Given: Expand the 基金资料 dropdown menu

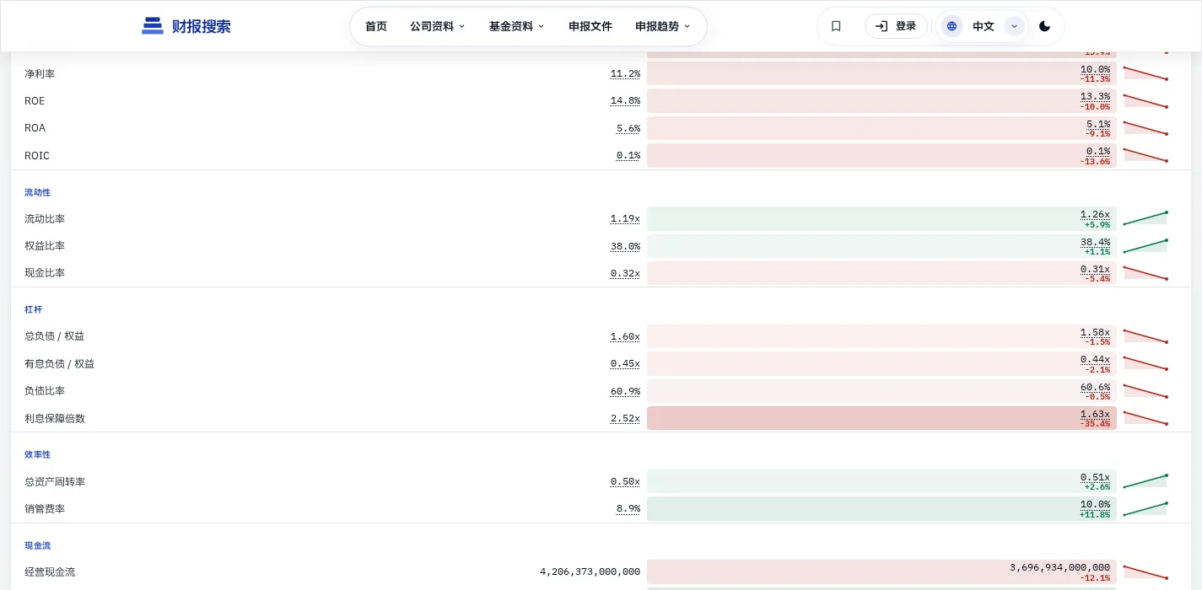Looking at the screenshot, I should (x=517, y=26).
